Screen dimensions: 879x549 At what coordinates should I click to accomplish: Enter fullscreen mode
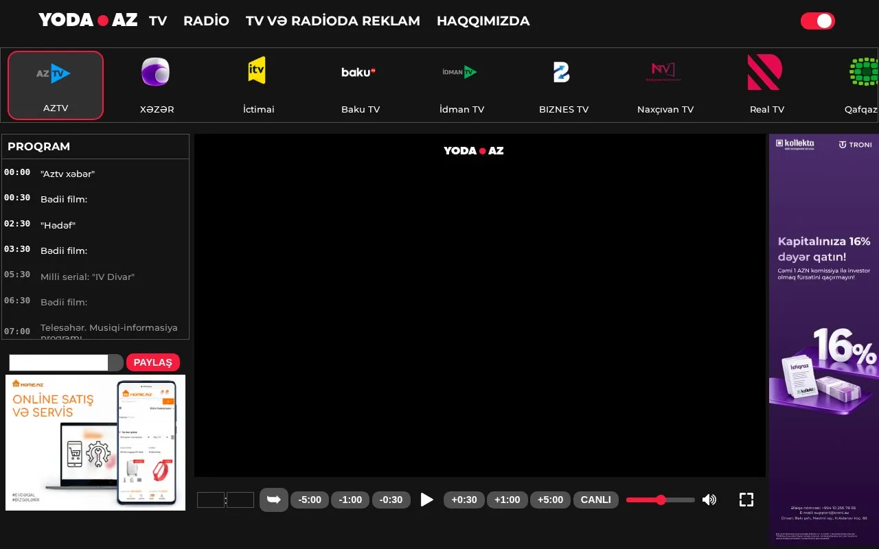[x=746, y=500]
